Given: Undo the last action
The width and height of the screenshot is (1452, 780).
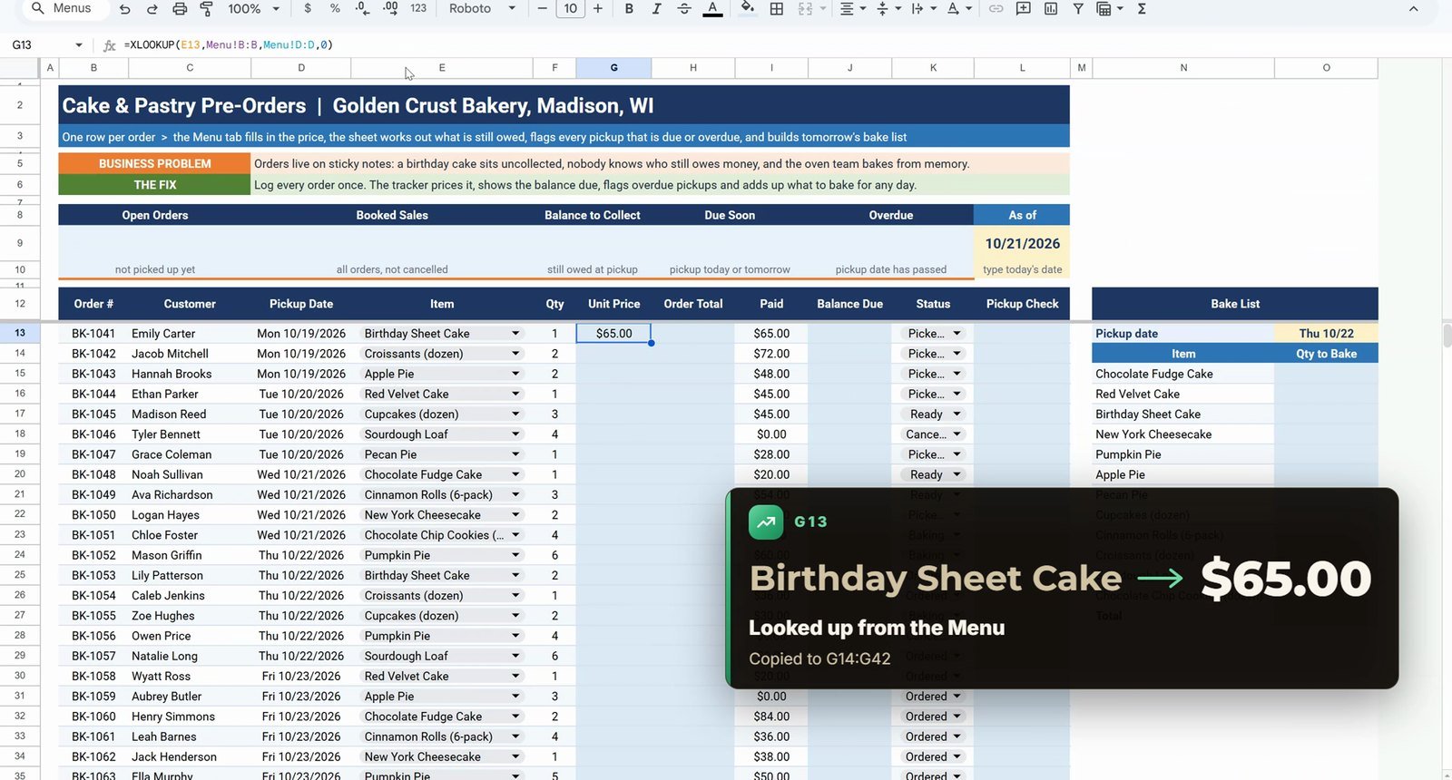Looking at the screenshot, I should (125, 8).
